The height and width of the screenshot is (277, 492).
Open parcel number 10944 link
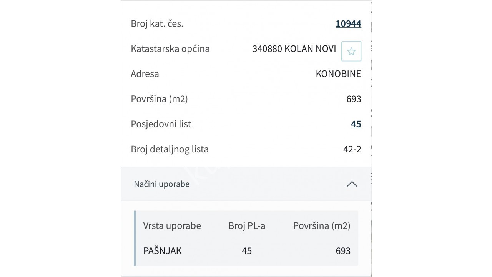(348, 23)
